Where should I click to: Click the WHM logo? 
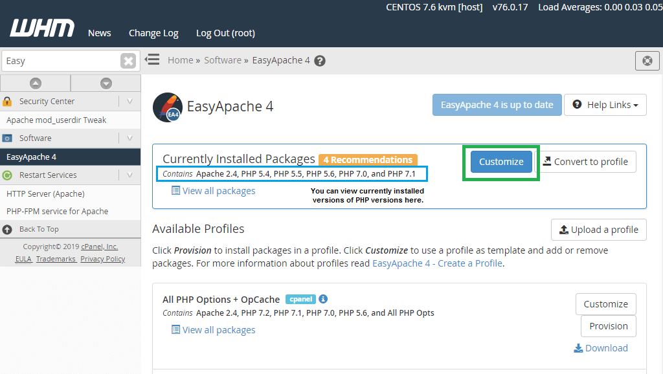pyautogui.click(x=42, y=28)
